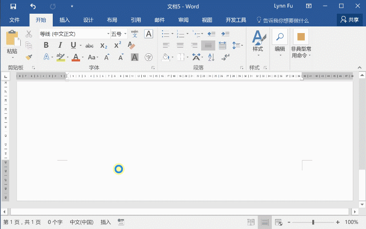Click the zoom slider in status bar

[x=313, y=222]
